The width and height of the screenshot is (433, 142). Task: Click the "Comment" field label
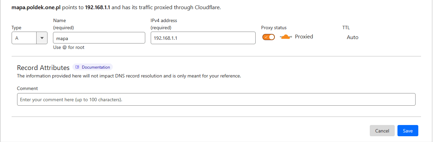(27, 88)
